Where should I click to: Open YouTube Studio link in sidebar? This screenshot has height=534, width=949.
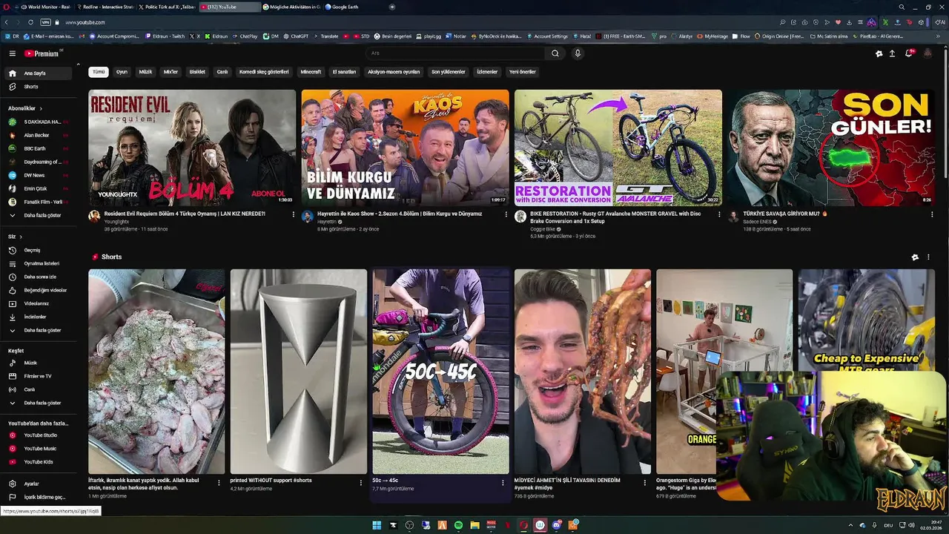point(39,435)
